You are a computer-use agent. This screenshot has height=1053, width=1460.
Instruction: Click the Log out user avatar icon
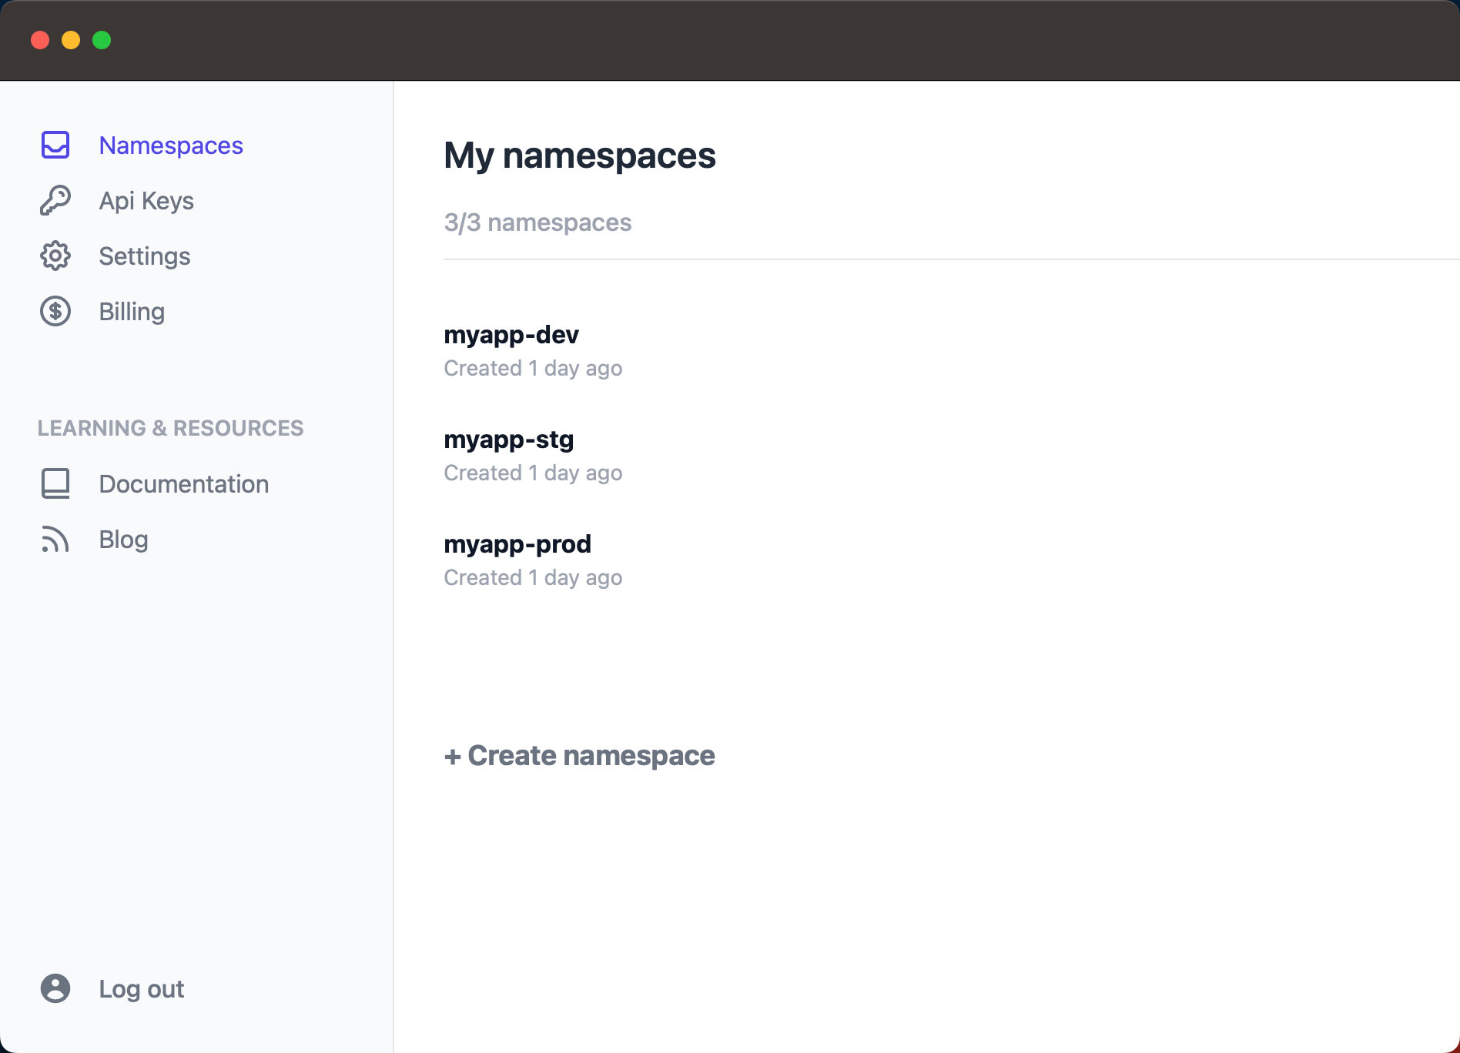coord(55,988)
